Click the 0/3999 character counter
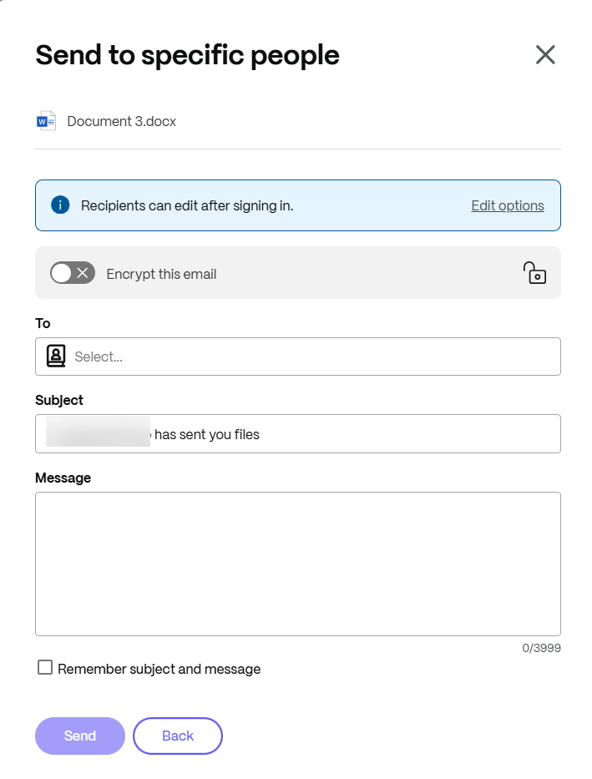The height and width of the screenshot is (779, 592). point(543,648)
